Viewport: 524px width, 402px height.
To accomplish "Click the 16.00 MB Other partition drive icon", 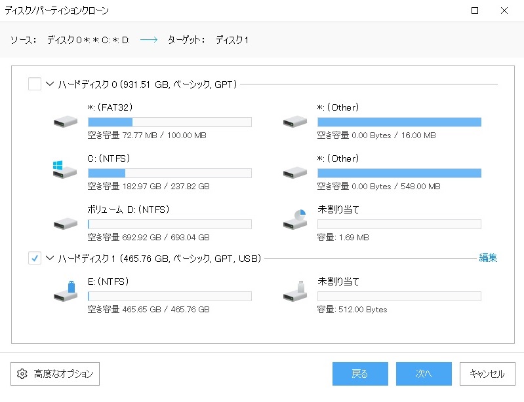I will (x=295, y=121).
